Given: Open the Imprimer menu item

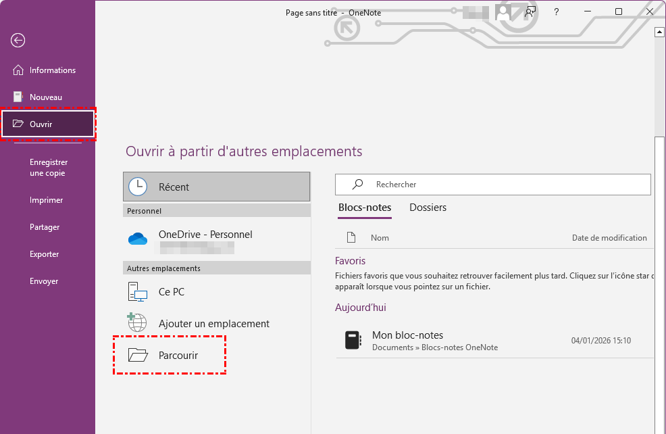Looking at the screenshot, I should click(47, 200).
